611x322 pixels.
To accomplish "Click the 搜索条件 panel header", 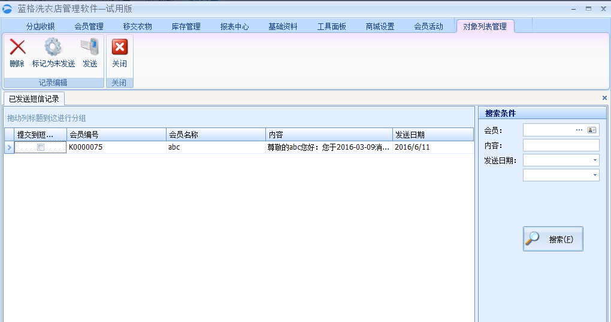I will tap(543, 113).
